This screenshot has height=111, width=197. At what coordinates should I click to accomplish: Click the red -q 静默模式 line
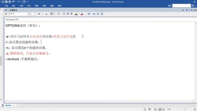coord(28,53)
